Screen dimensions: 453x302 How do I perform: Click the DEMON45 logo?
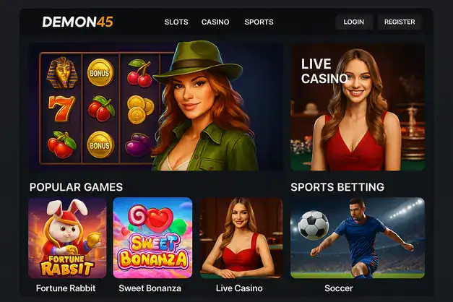click(x=78, y=22)
